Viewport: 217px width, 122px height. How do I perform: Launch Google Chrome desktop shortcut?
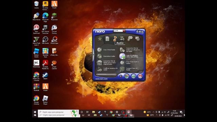click(36, 100)
